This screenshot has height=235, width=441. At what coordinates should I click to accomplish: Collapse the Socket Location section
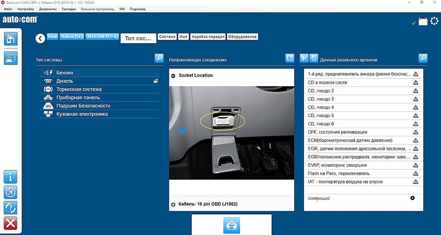pos(173,75)
